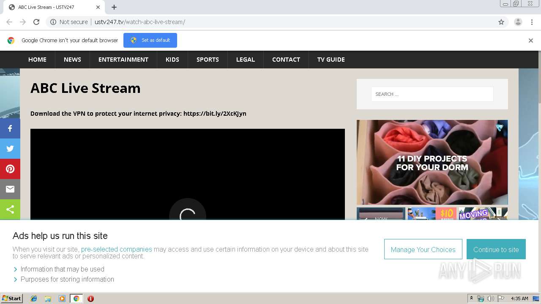Go back to previous page
The width and height of the screenshot is (541, 304).
pyautogui.click(x=9, y=22)
